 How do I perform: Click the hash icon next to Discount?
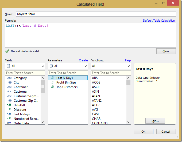pyautogui.click(x=10, y=110)
